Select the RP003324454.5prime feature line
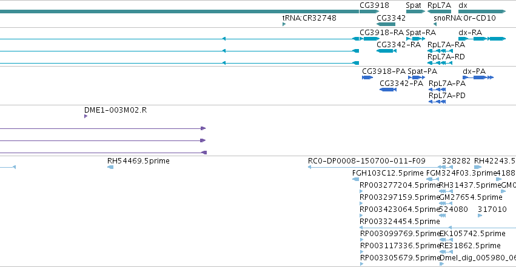Viewport: 516px width, 267px height. [x=438, y=228]
